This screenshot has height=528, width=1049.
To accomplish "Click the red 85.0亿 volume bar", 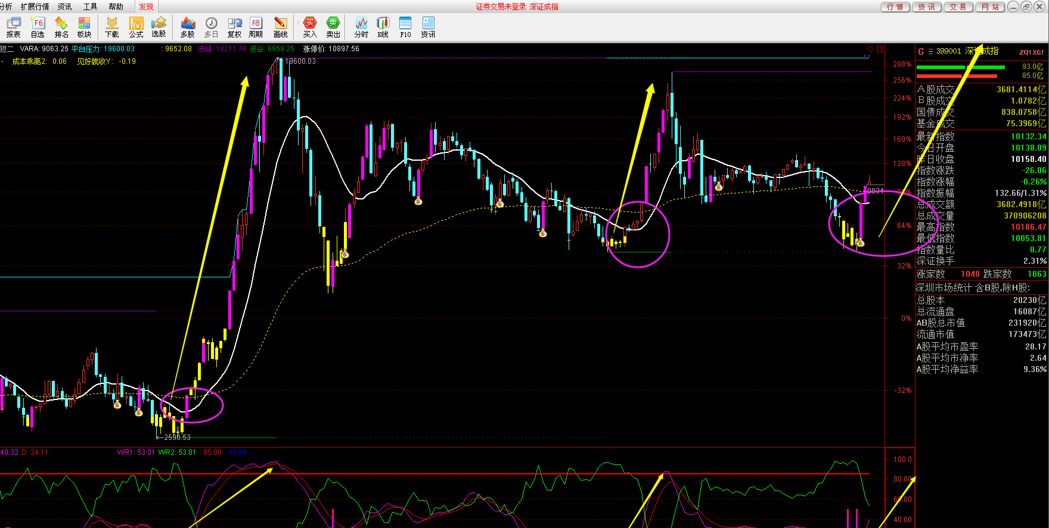I will click(x=957, y=76).
